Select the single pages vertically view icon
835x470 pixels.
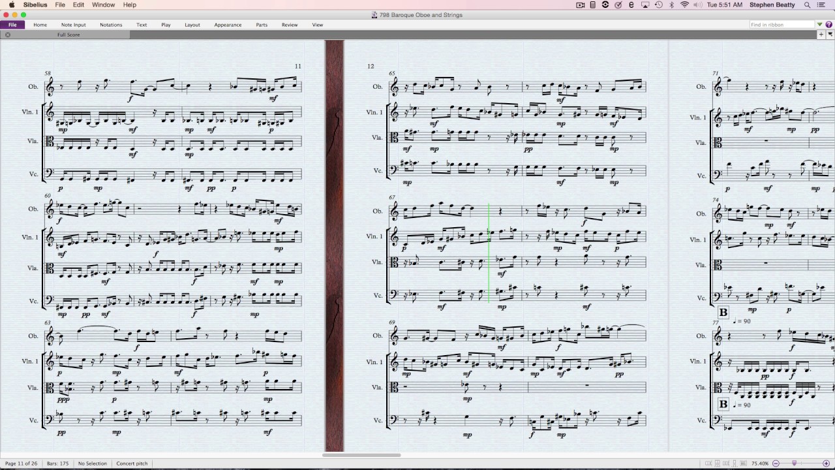[x=735, y=463]
